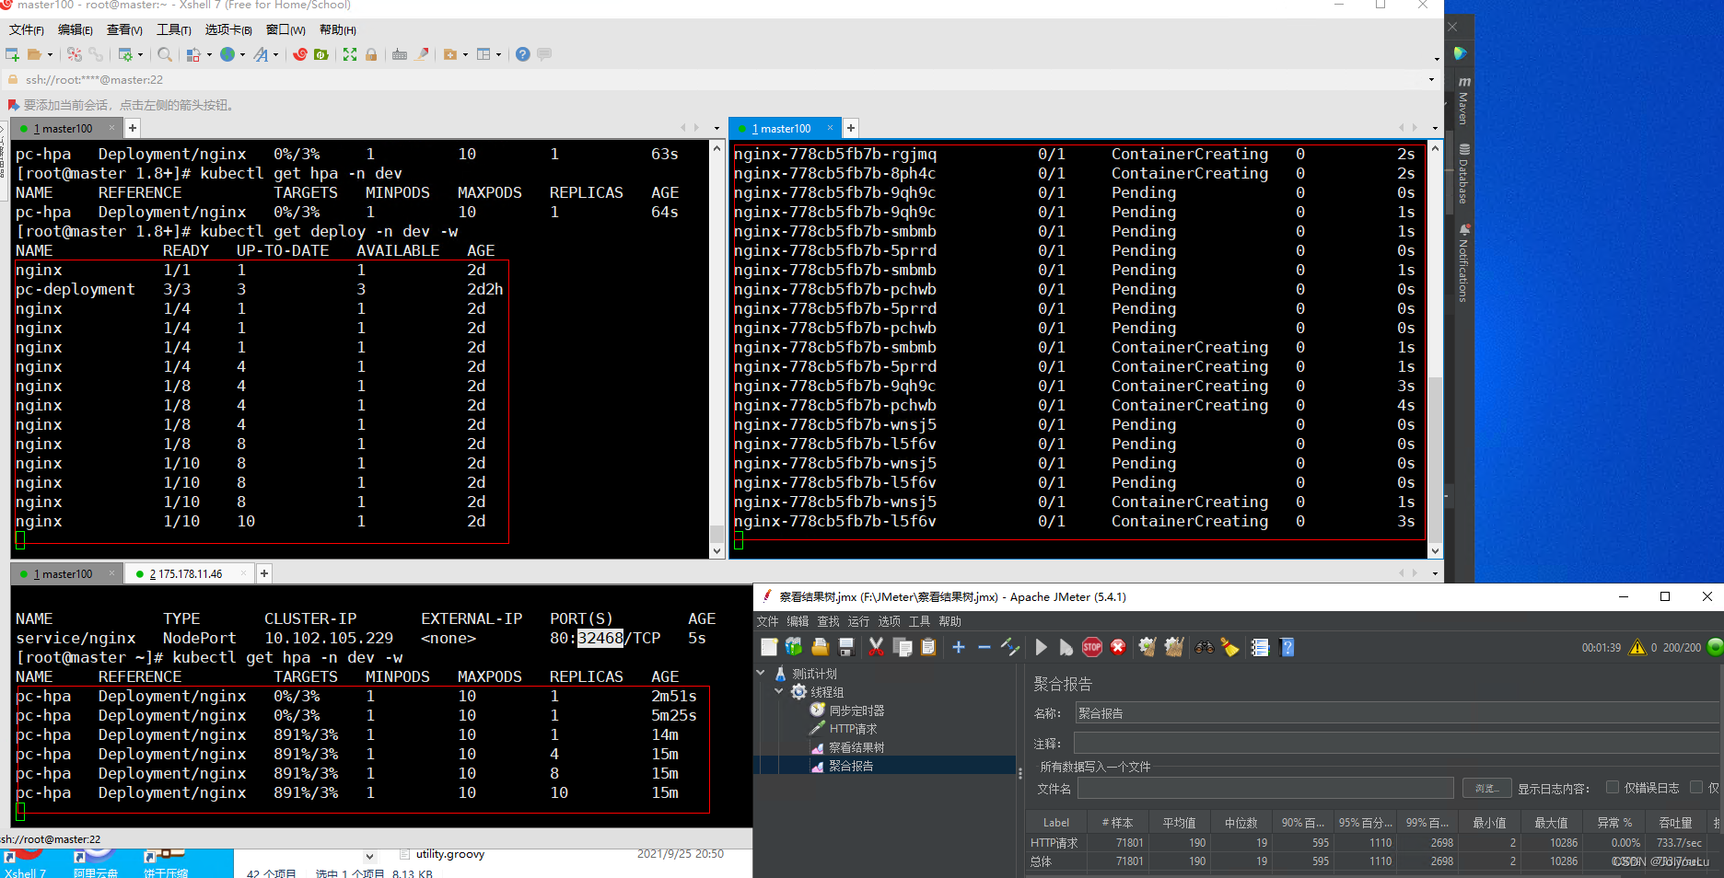The width and height of the screenshot is (1724, 878).
Task: Click JMeter Start no pauses icon
Action: 1066,647
